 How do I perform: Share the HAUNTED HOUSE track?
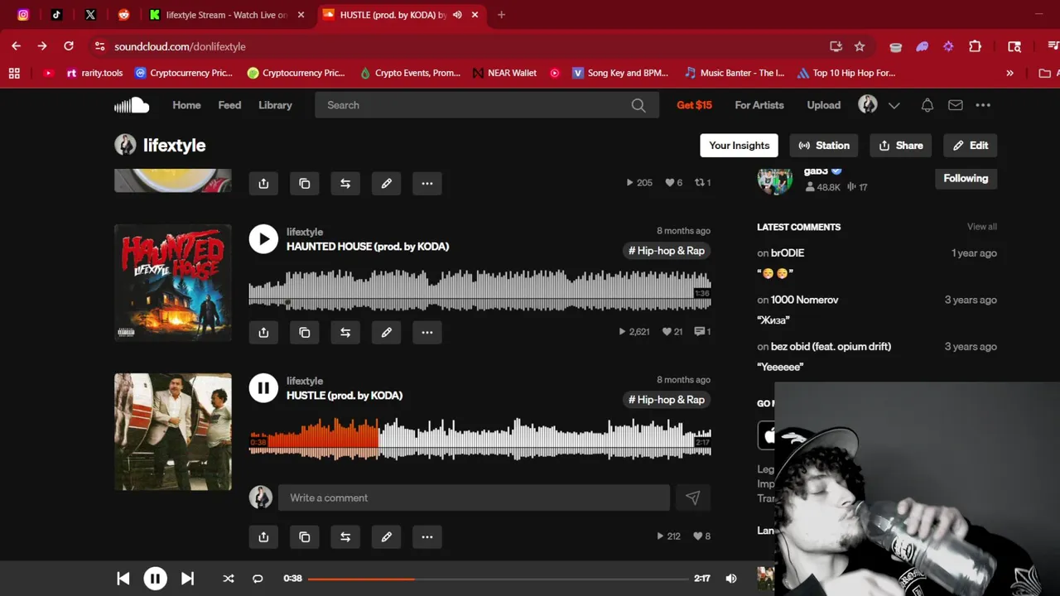click(x=263, y=332)
